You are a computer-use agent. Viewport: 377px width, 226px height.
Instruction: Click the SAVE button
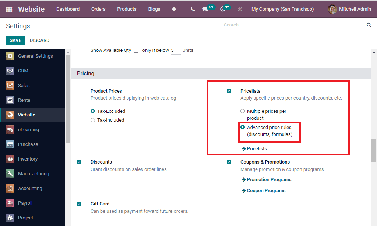coord(15,40)
